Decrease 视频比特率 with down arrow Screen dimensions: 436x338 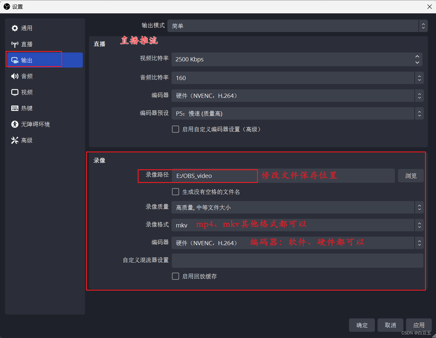pyautogui.click(x=417, y=63)
